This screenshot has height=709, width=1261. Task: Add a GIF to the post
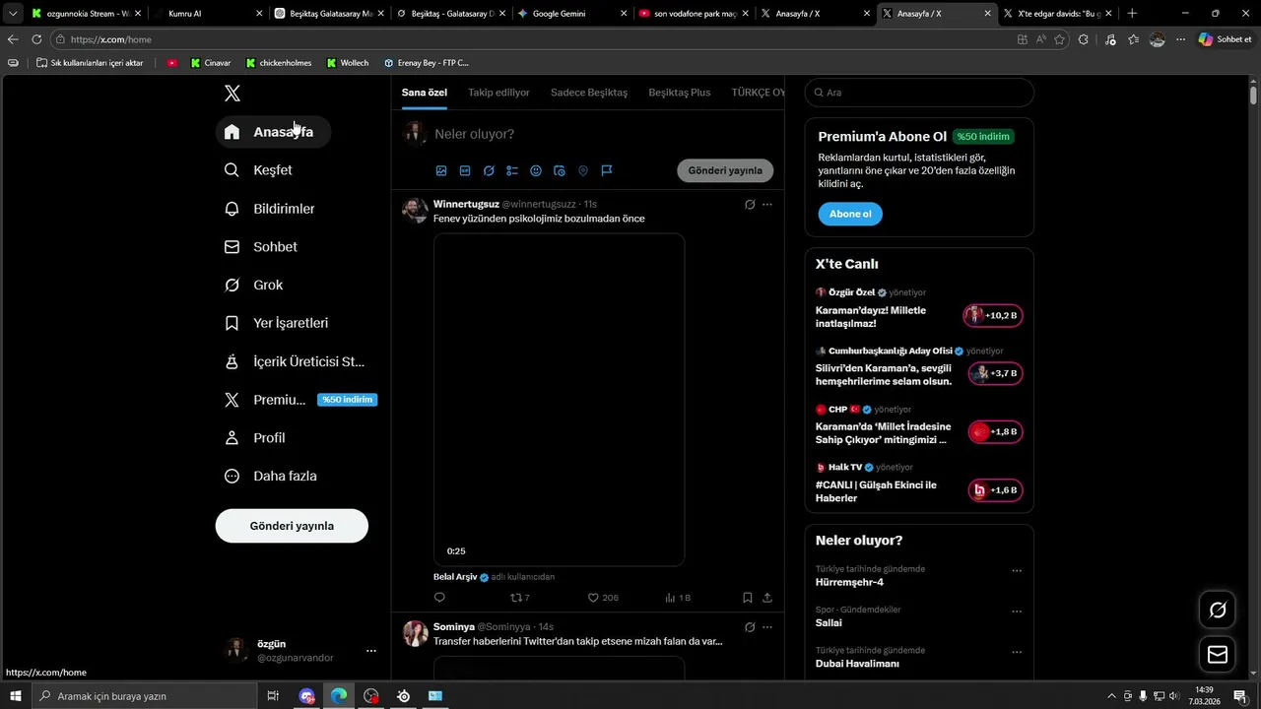(x=465, y=170)
